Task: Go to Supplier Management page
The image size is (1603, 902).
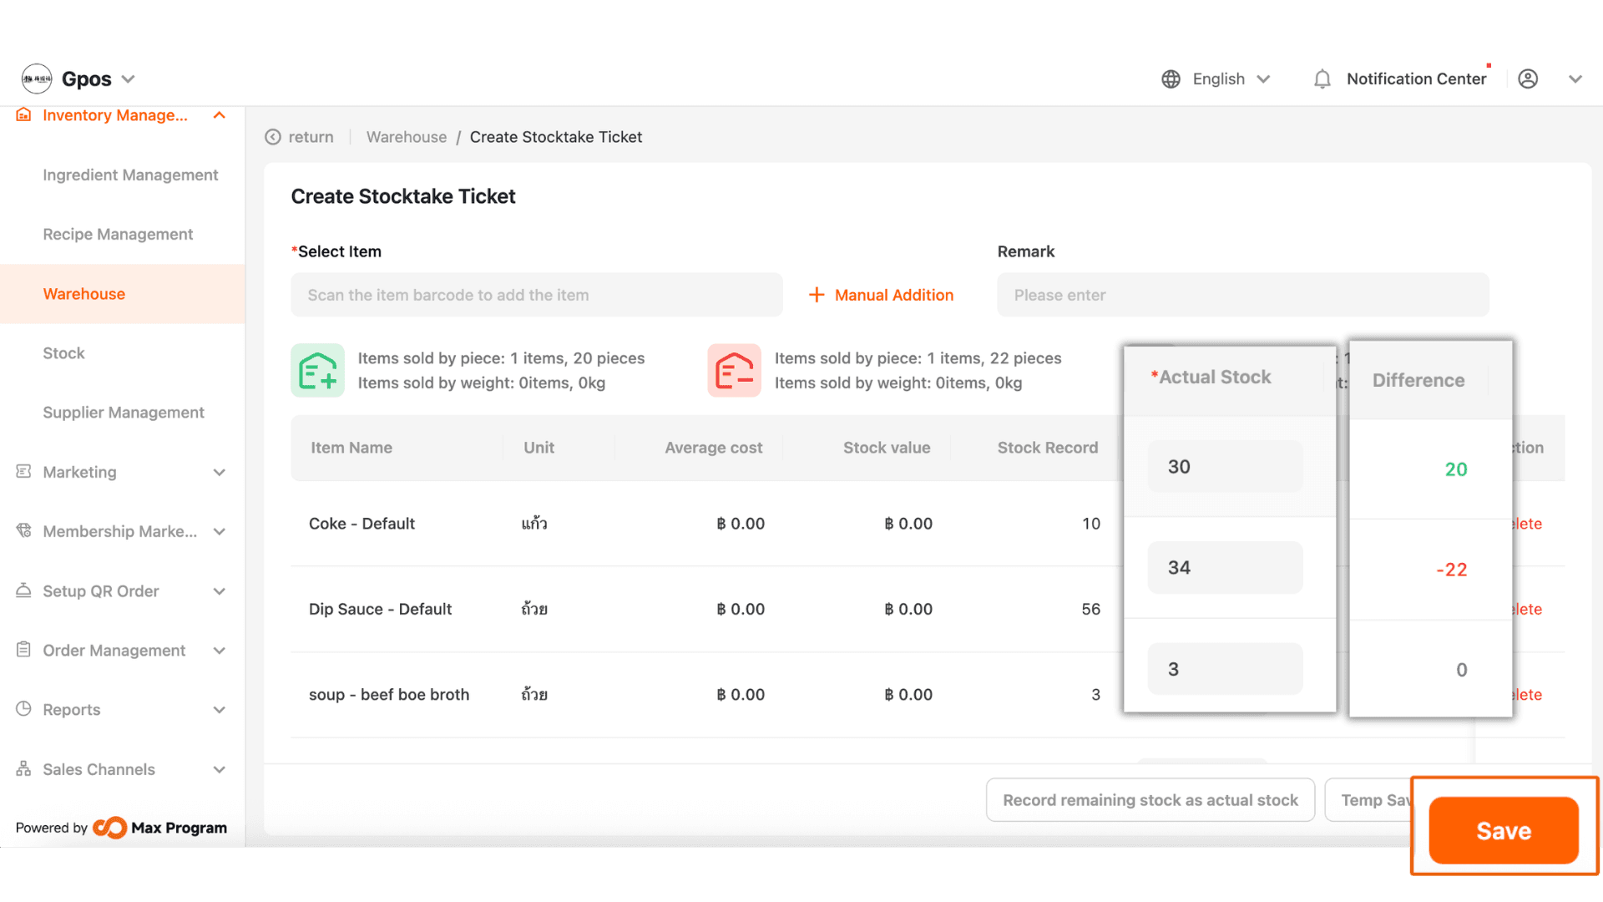Action: pyautogui.click(x=124, y=413)
